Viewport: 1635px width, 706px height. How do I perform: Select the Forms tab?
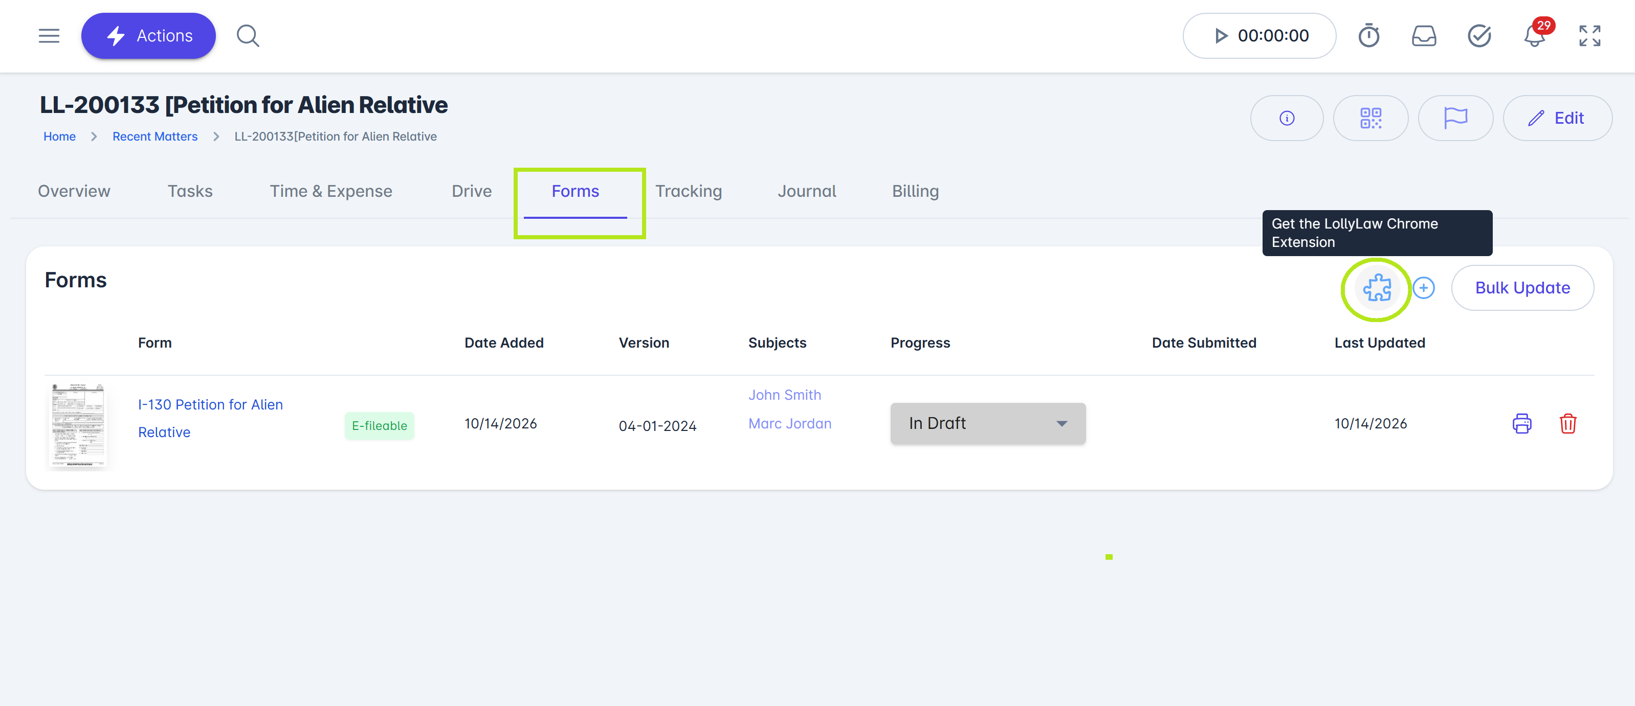[x=575, y=192]
